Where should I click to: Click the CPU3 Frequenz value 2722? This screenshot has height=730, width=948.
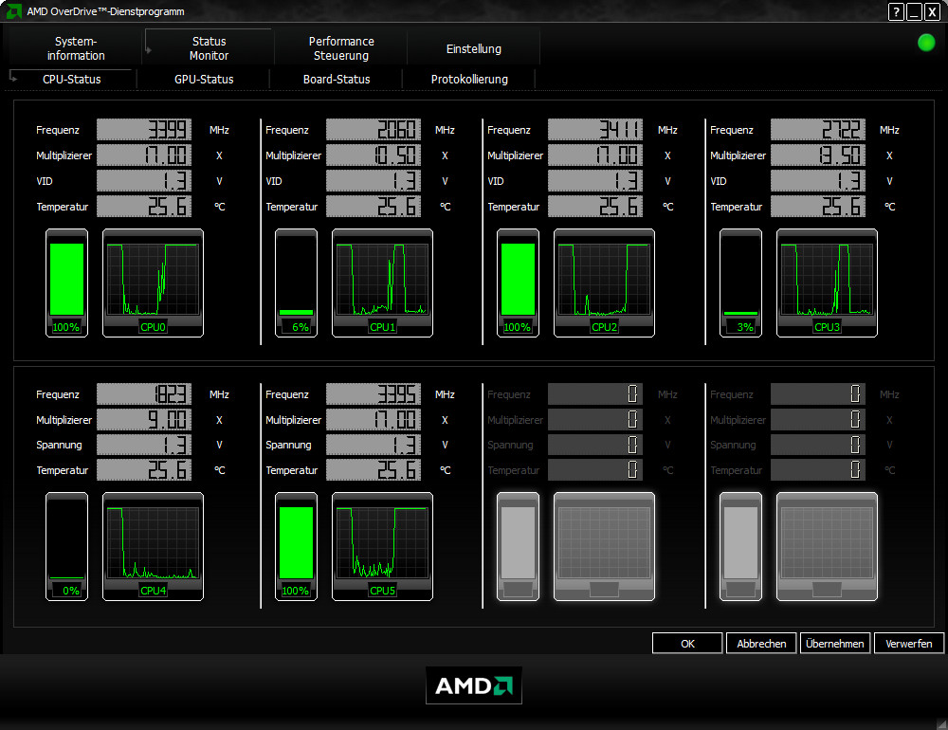pyautogui.click(x=817, y=130)
